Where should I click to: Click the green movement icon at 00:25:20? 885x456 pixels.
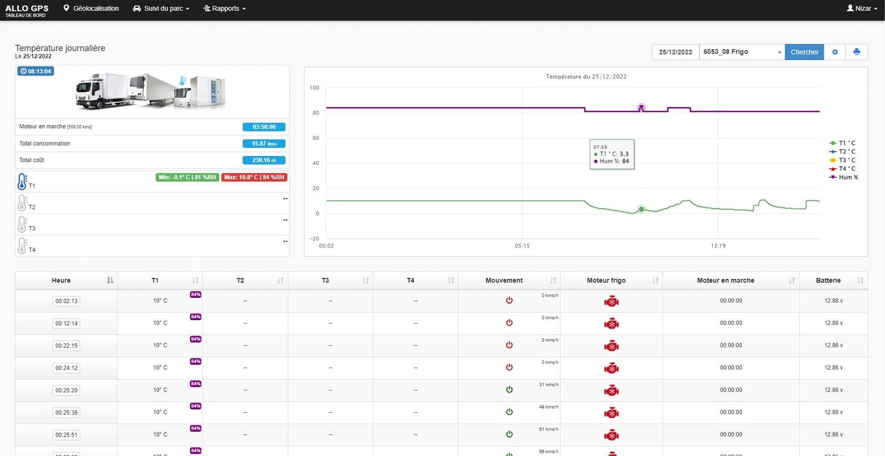point(509,390)
